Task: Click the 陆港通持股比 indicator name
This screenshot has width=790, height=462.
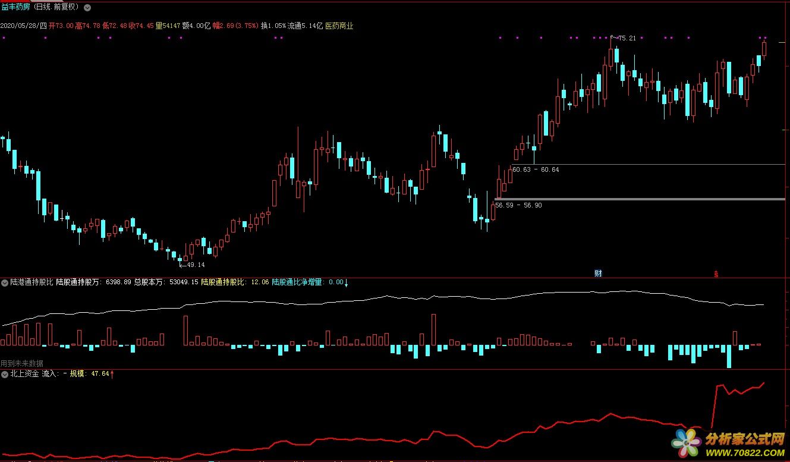Action: click(x=32, y=282)
